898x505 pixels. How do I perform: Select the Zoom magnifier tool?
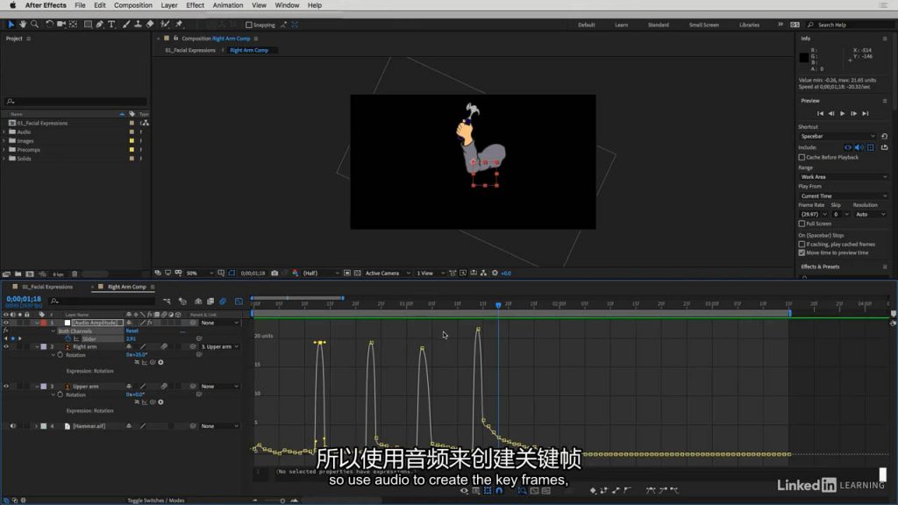click(34, 25)
